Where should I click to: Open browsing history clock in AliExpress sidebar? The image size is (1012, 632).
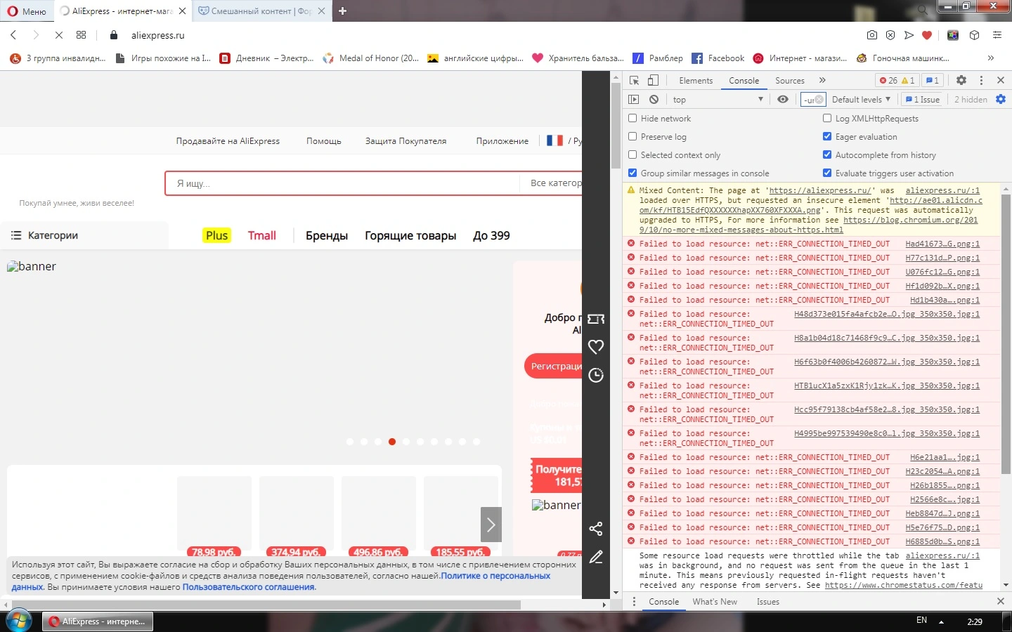click(596, 375)
